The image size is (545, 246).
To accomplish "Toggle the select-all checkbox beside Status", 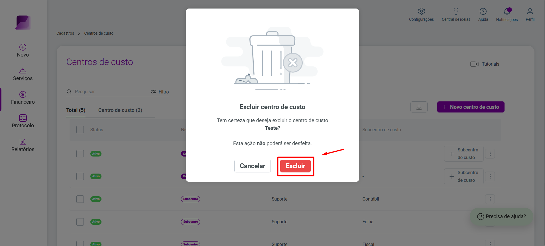I will click(80, 130).
